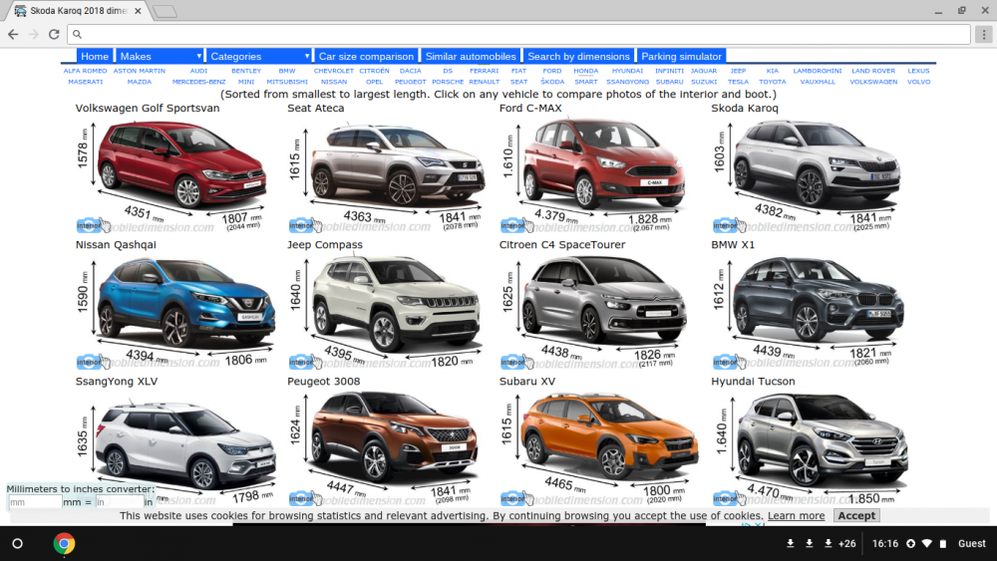
Task: Open the BMW make link
Action: [287, 71]
